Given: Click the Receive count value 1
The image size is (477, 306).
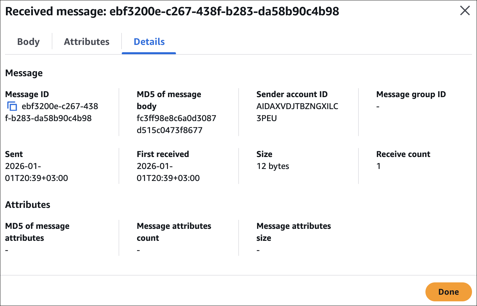Looking at the screenshot, I should [x=379, y=166].
